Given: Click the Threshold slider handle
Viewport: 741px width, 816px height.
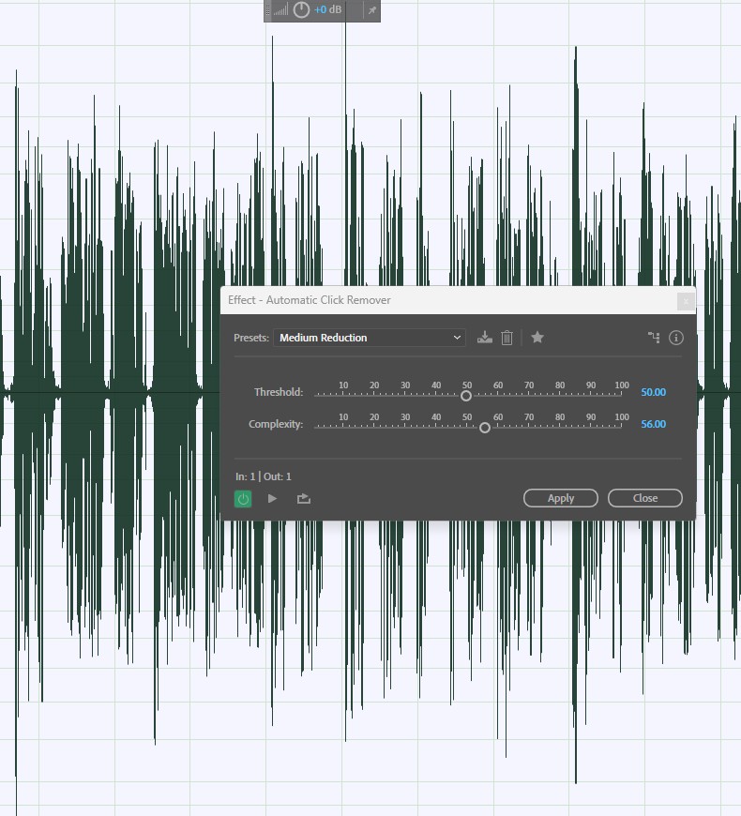Looking at the screenshot, I should pyautogui.click(x=466, y=396).
